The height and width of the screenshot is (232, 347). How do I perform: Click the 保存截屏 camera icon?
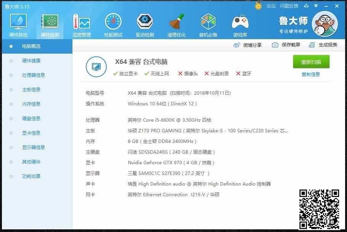(275, 45)
